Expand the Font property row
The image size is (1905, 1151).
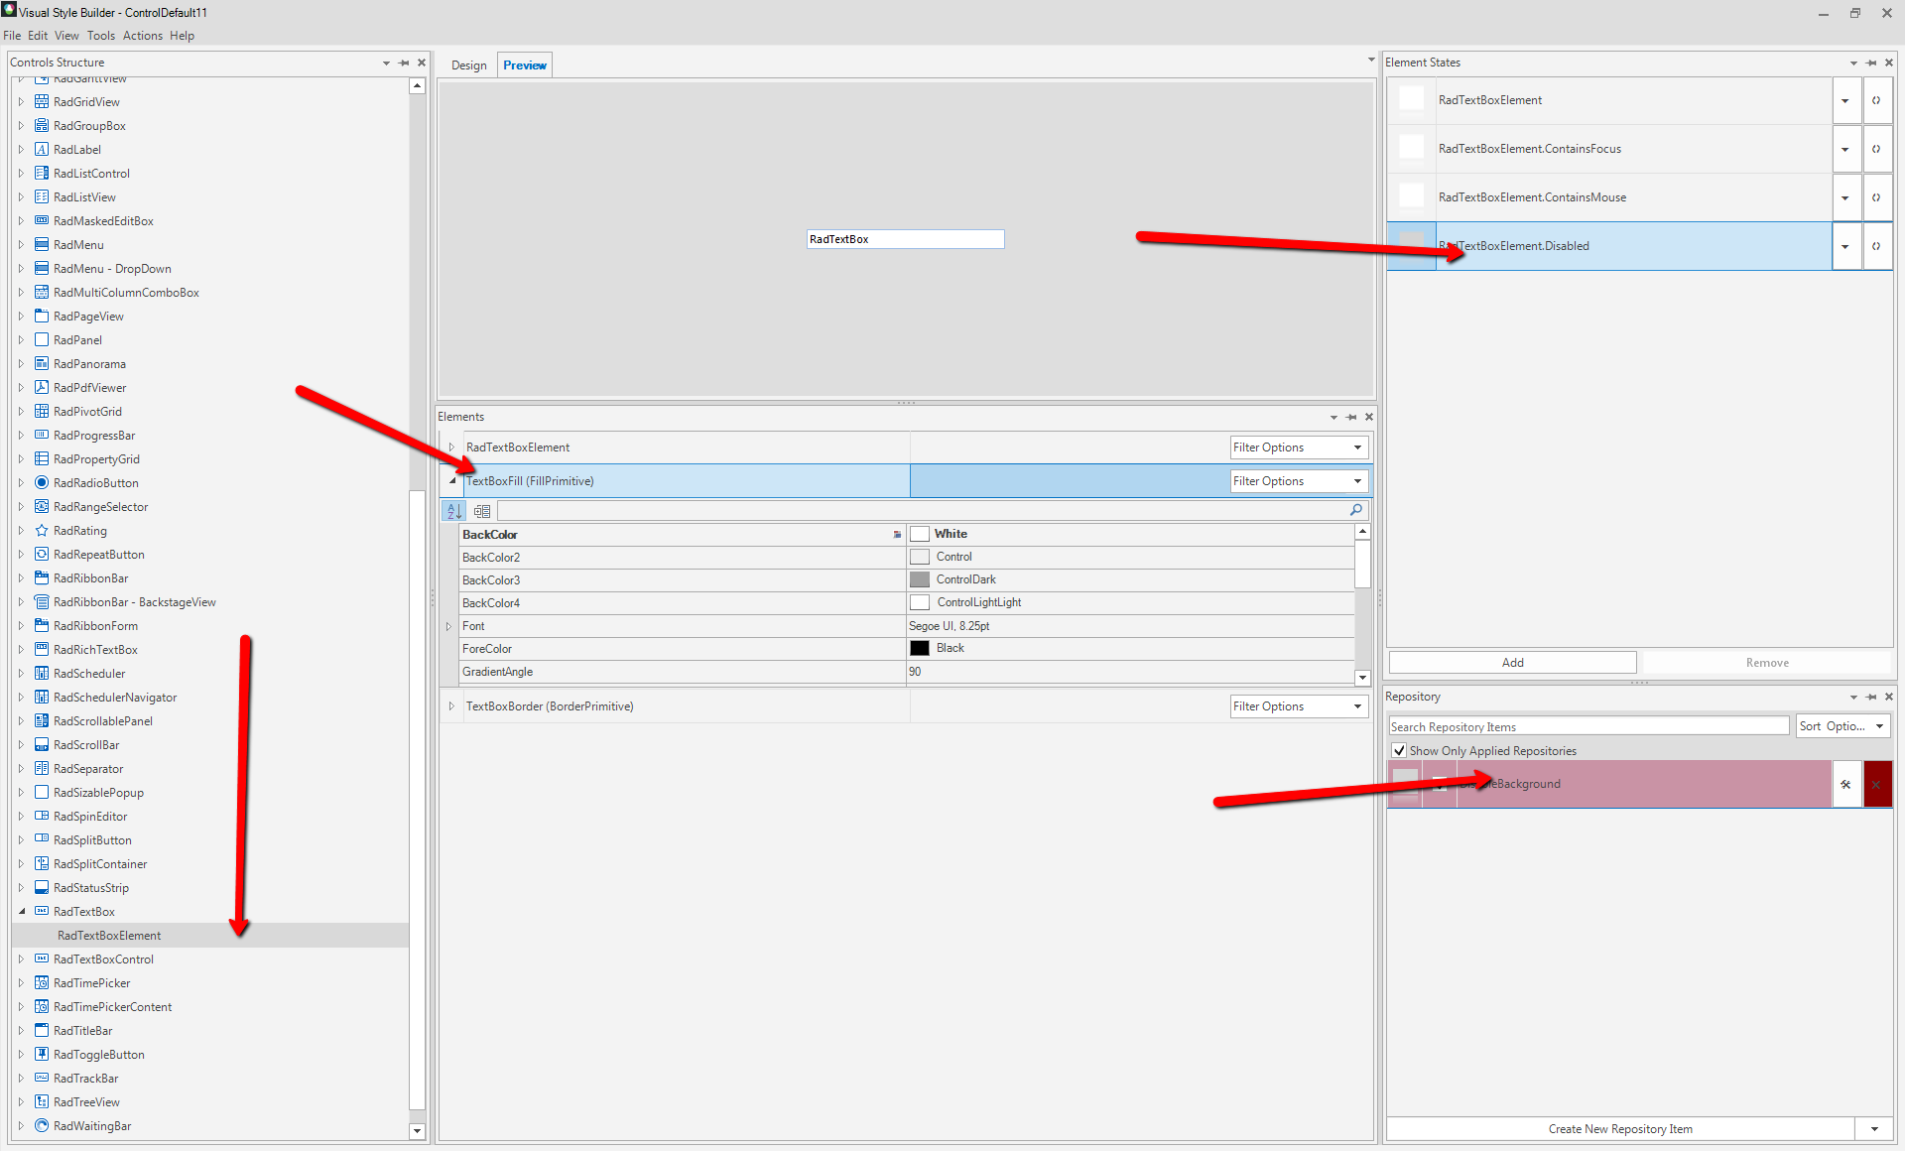(x=448, y=626)
